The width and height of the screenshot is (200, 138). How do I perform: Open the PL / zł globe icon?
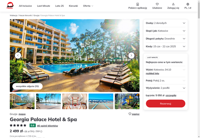(x=188, y=4)
